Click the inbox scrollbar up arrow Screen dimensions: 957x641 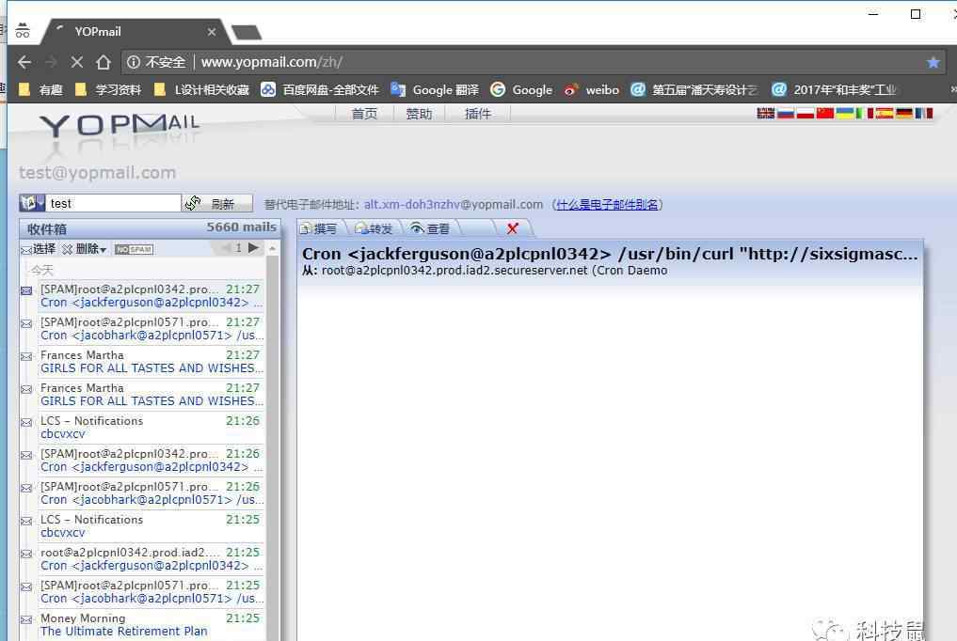tap(272, 249)
